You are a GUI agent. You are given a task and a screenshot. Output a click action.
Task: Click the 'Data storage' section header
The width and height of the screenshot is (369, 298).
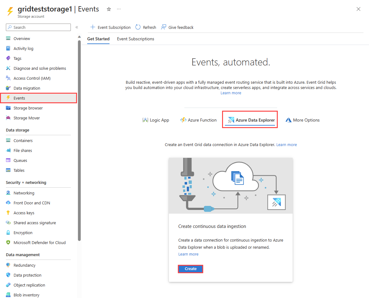coord(18,130)
